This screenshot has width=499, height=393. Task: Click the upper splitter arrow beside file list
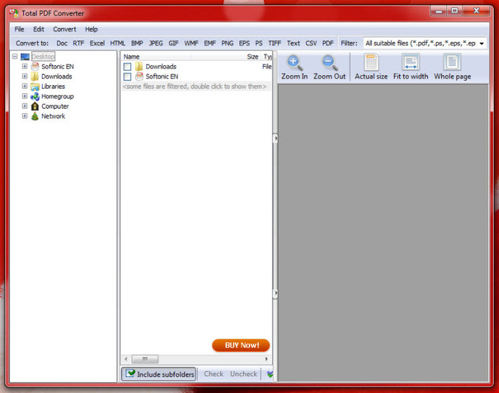pos(275,139)
